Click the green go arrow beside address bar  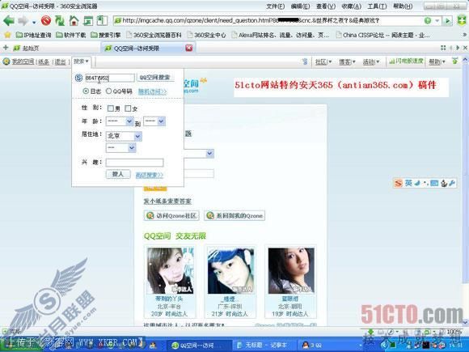447,21
